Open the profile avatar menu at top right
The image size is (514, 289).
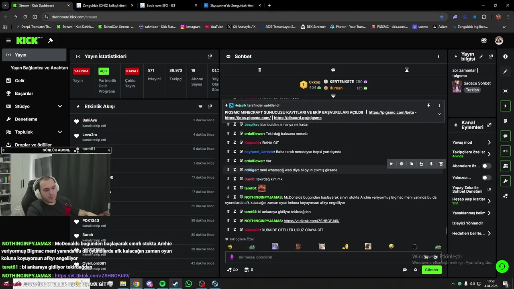click(x=499, y=41)
